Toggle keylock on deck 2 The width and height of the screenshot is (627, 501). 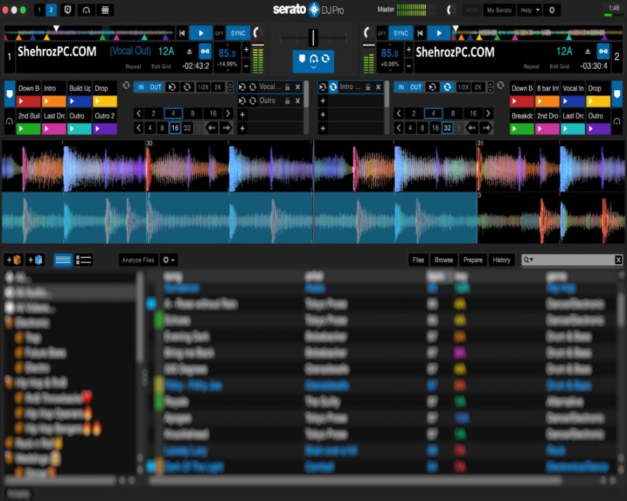coord(603,52)
